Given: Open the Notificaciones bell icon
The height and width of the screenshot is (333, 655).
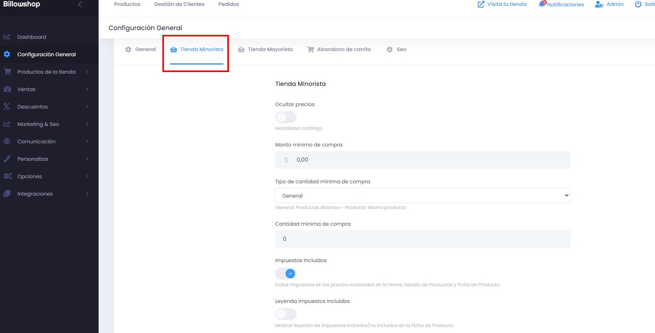Looking at the screenshot, I should pyautogui.click(x=542, y=4).
